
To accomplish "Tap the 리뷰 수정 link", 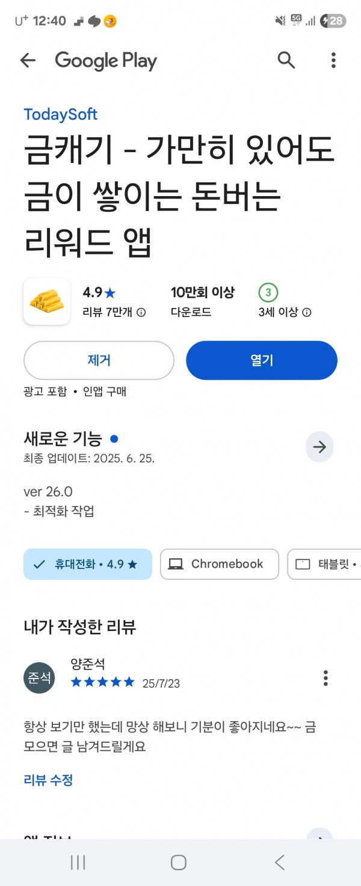I will (x=48, y=780).
